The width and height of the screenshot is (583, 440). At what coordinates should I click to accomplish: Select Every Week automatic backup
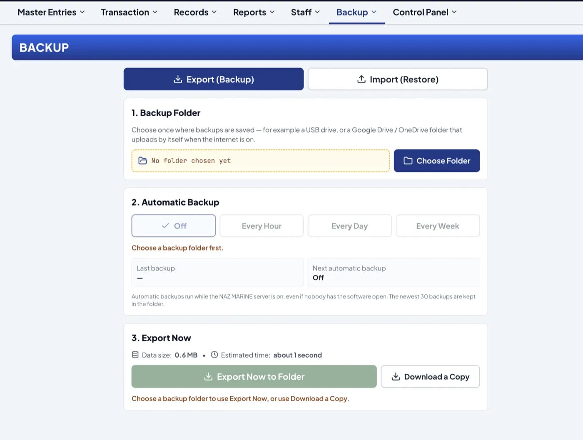pos(438,226)
